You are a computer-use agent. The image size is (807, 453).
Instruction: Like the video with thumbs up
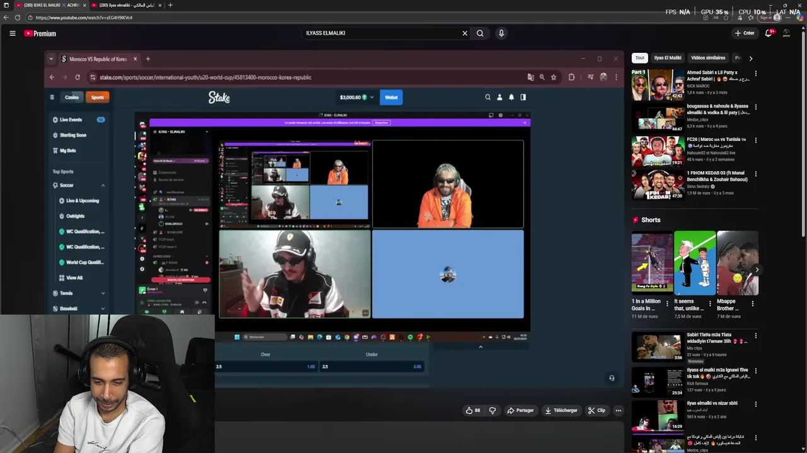pos(473,410)
